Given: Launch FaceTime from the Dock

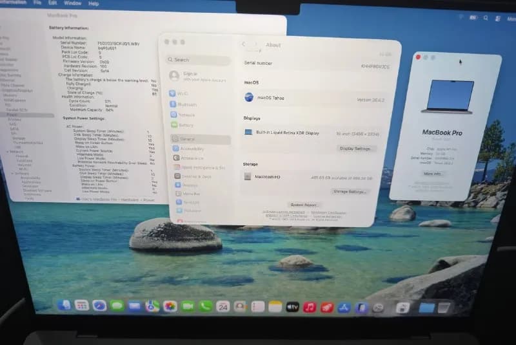Looking at the screenshot, I should (188, 306).
